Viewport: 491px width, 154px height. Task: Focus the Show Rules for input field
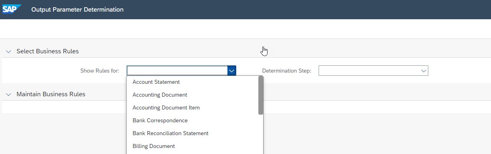(x=177, y=71)
